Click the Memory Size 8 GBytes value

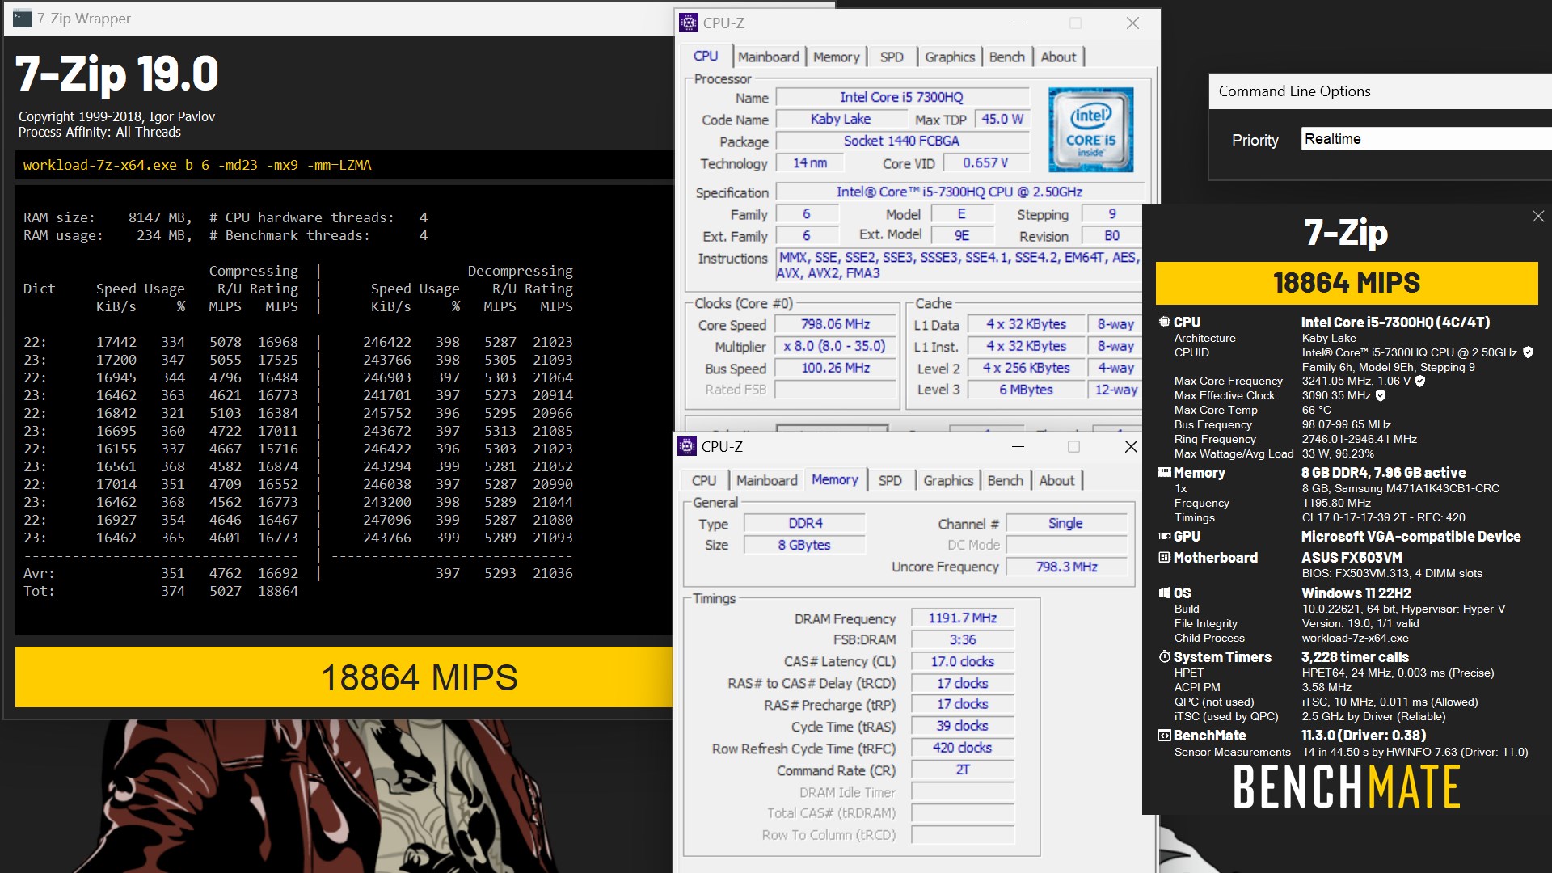coord(804,545)
